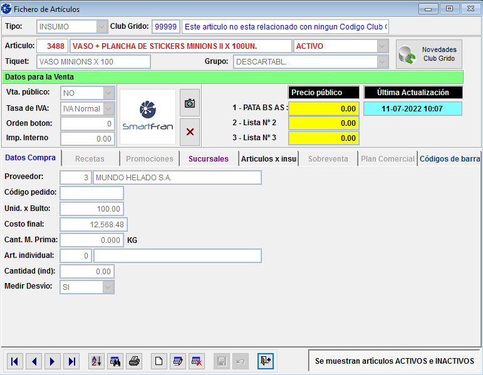Open the search with binoculars icon
This screenshot has width=483, height=375.
pyautogui.click(x=115, y=361)
